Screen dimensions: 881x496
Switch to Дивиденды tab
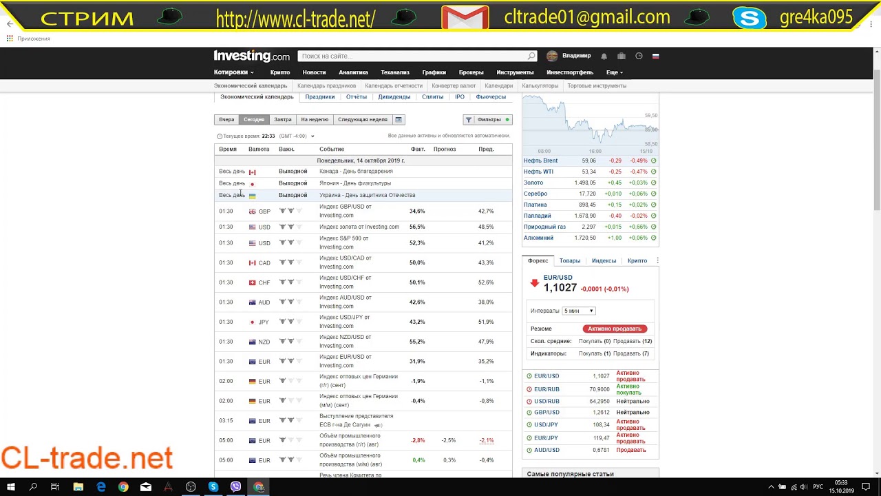pyautogui.click(x=394, y=97)
